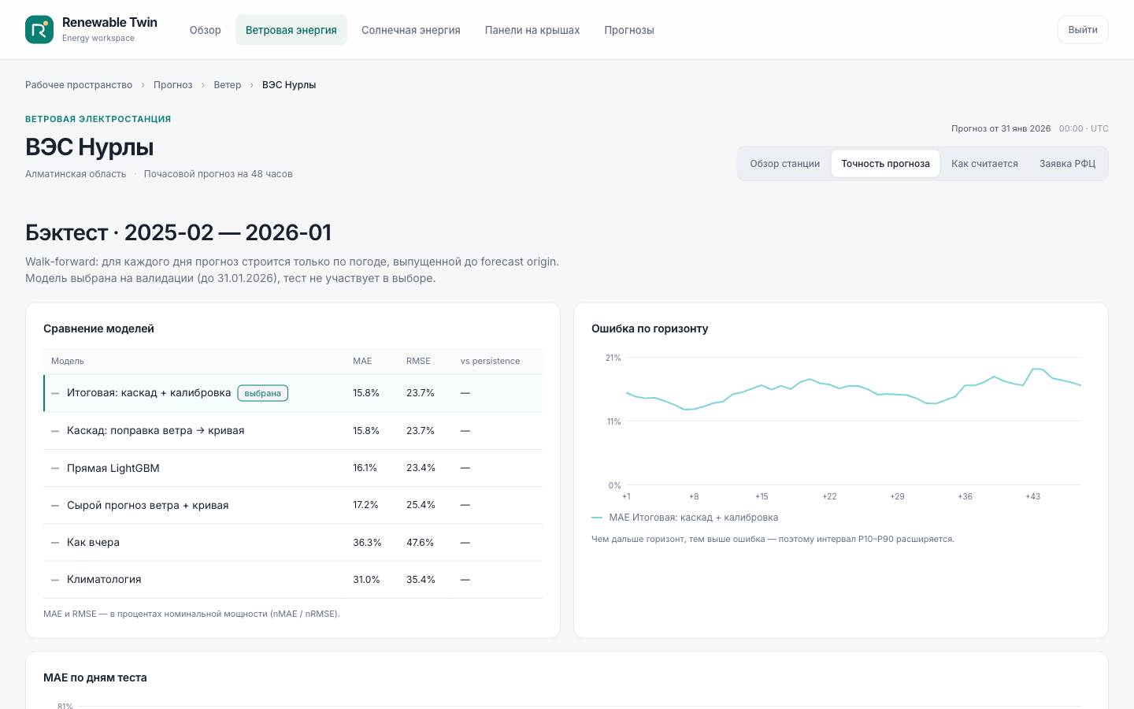Image resolution: width=1134 pixels, height=709 pixels.
Task: Switch to Обзор станции tab
Action: [785, 164]
